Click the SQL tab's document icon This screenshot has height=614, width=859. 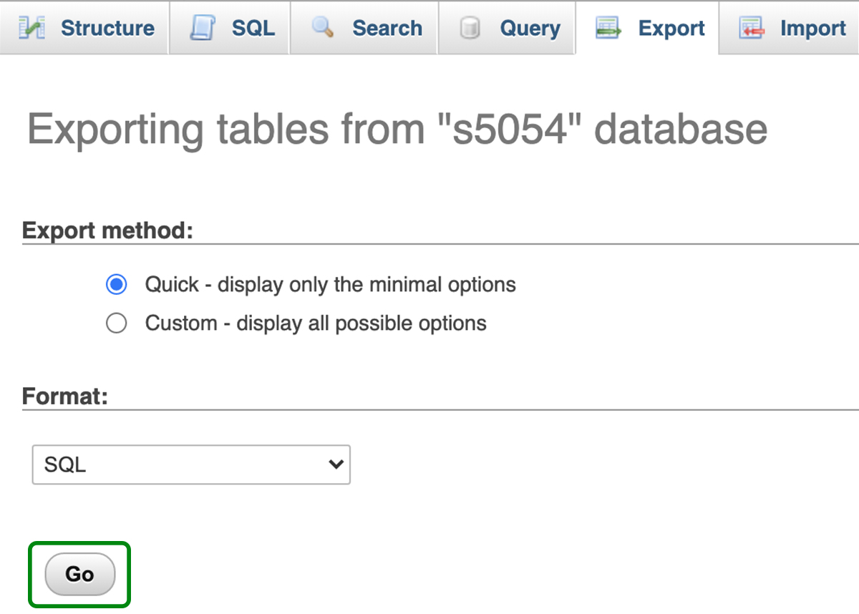pyautogui.click(x=203, y=28)
